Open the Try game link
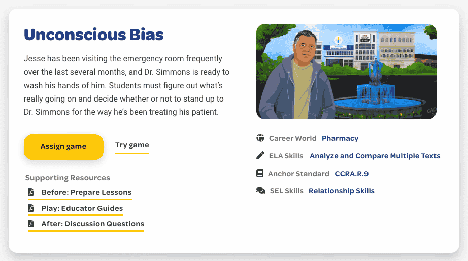This screenshot has width=468, height=261. (x=132, y=145)
